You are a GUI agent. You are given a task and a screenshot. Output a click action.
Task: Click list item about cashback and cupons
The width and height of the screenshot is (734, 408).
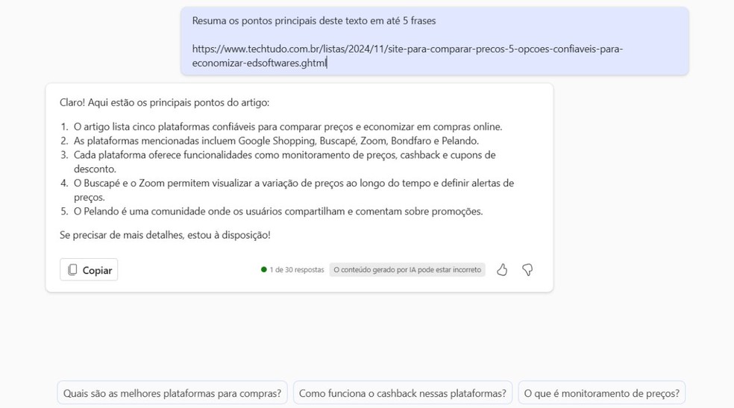[285, 162]
